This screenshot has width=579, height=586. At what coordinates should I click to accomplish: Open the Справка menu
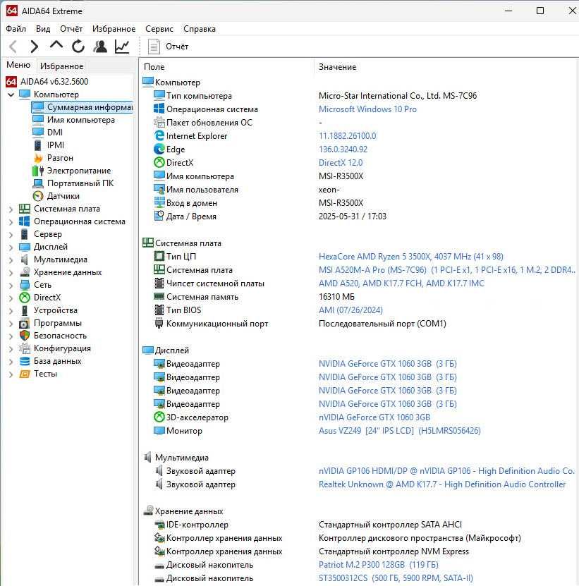[x=200, y=29]
